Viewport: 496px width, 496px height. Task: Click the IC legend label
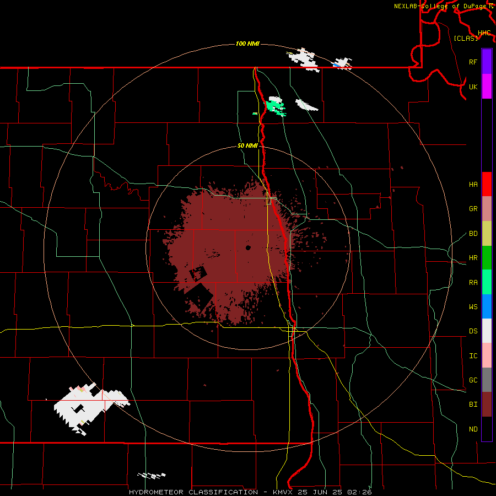[x=473, y=356]
